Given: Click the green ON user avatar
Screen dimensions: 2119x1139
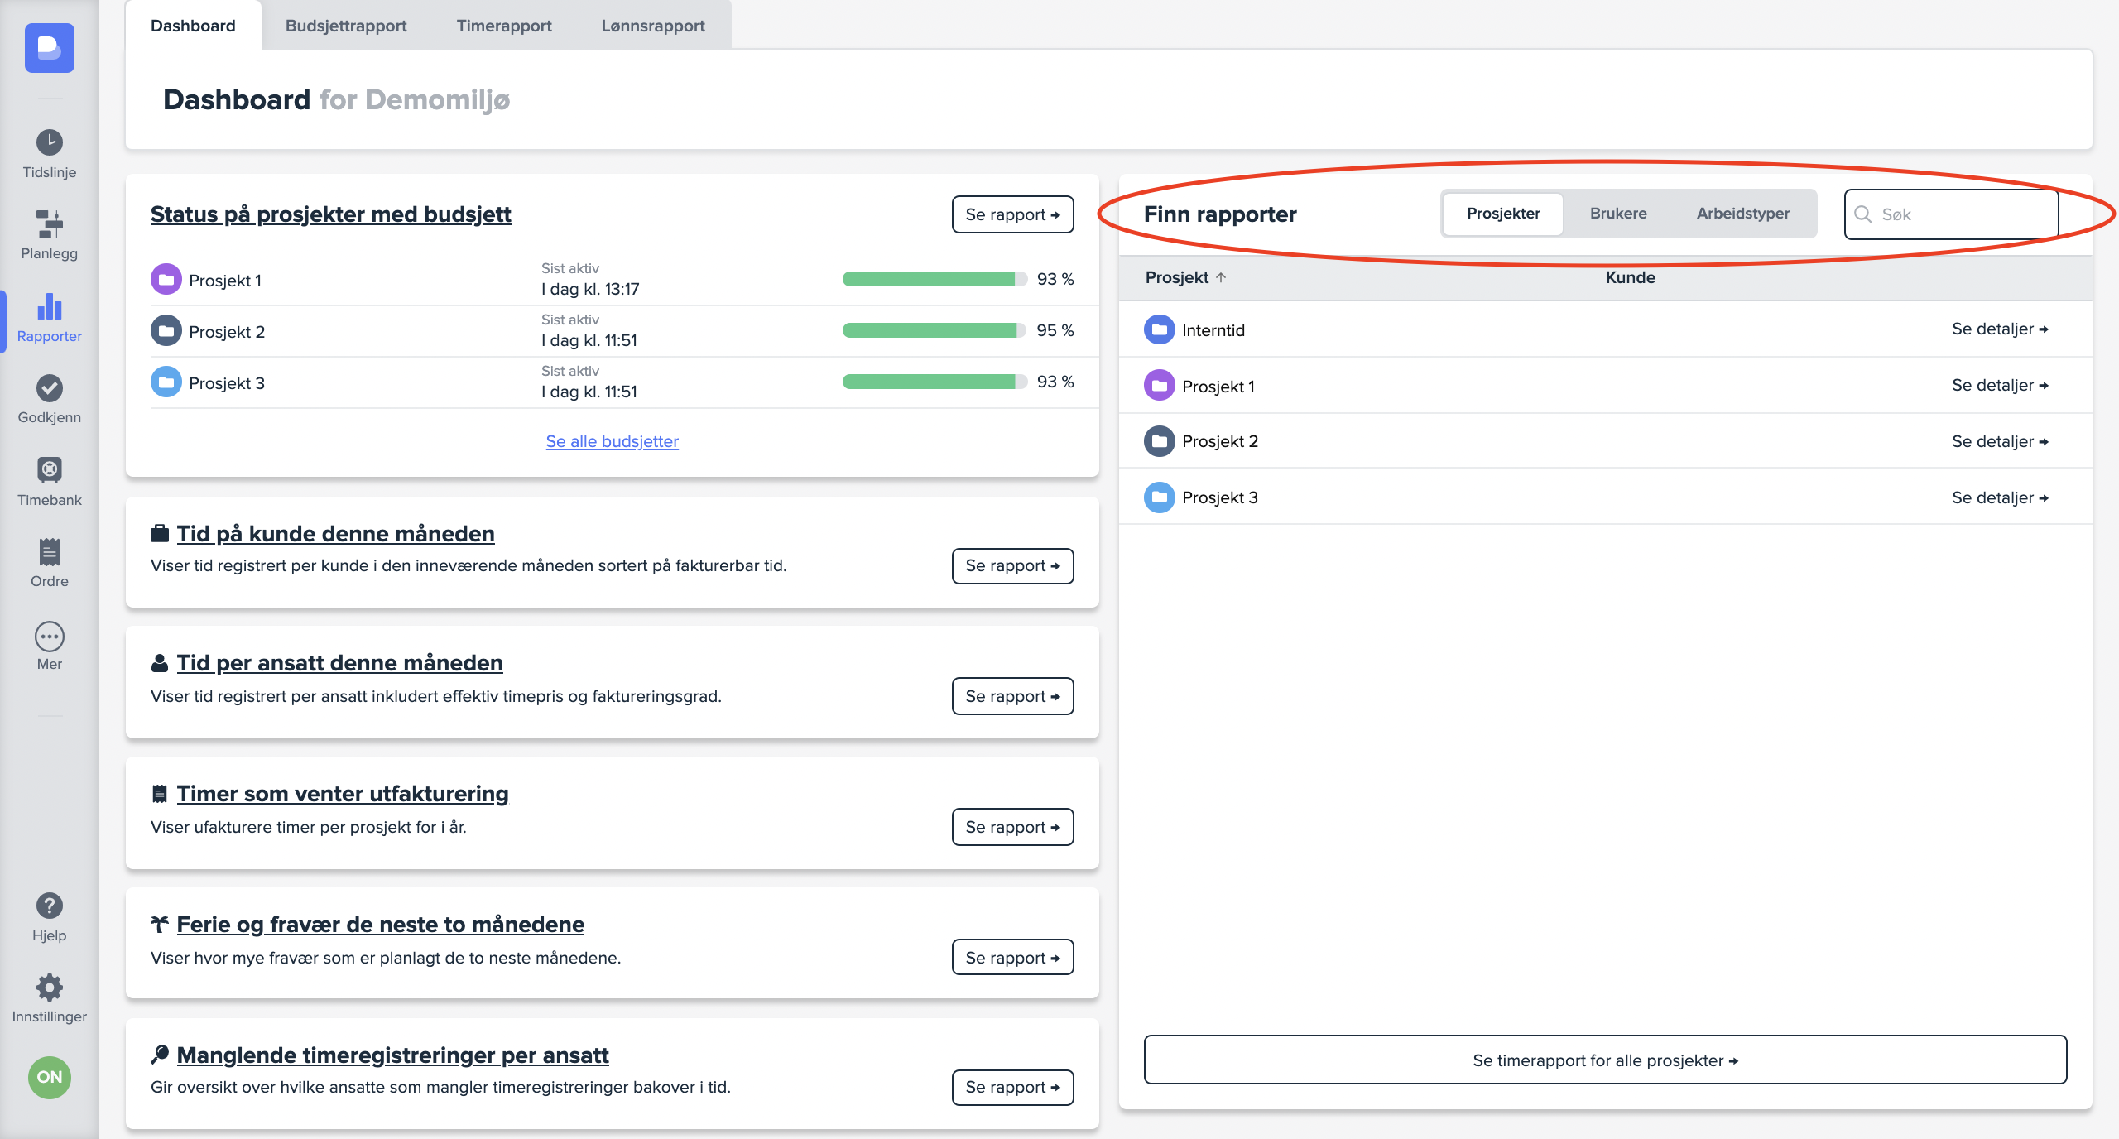Looking at the screenshot, I should click(50, 1077).
